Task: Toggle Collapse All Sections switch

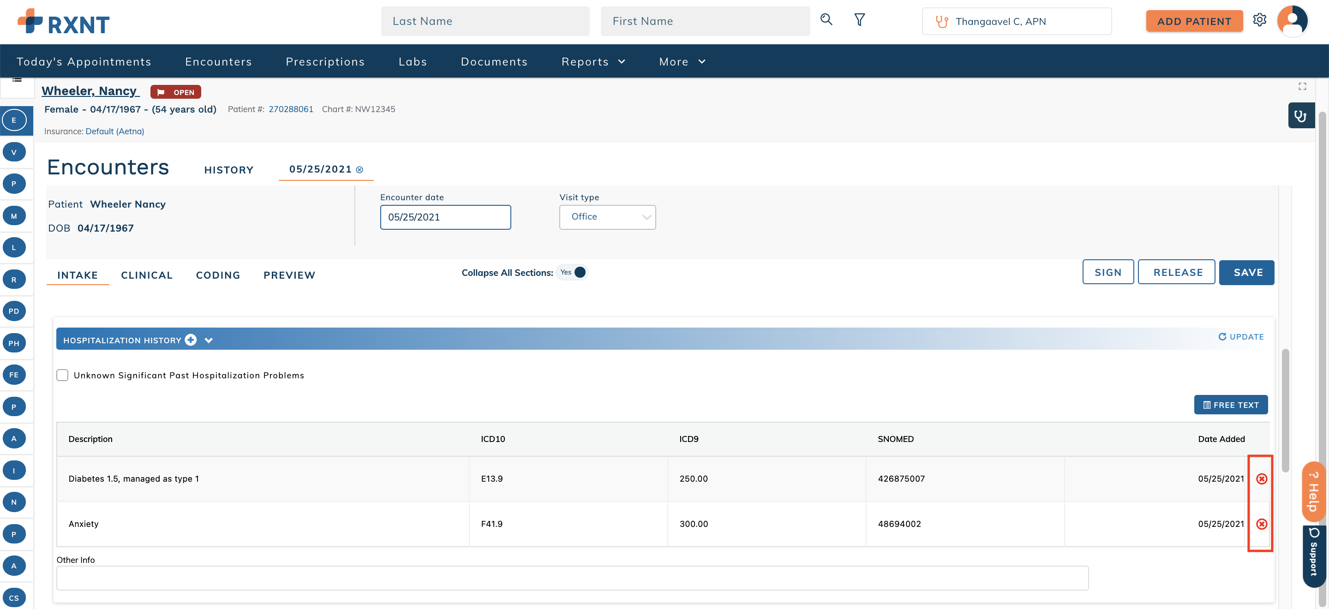Action: [573, 272]
